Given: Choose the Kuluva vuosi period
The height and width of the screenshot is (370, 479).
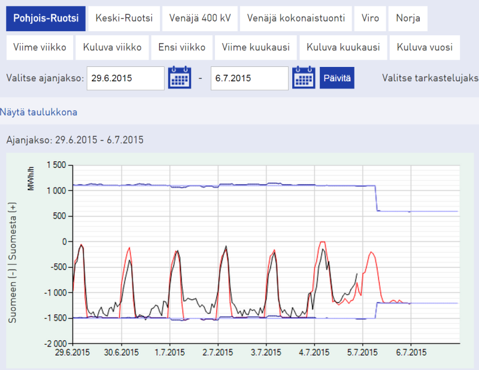Looking at the screenshot, I should coord(425,48).
